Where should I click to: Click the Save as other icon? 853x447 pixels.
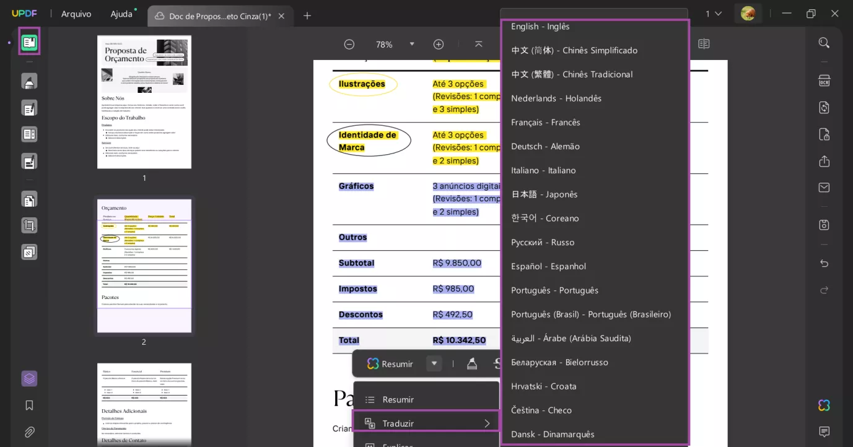point(824,225)
